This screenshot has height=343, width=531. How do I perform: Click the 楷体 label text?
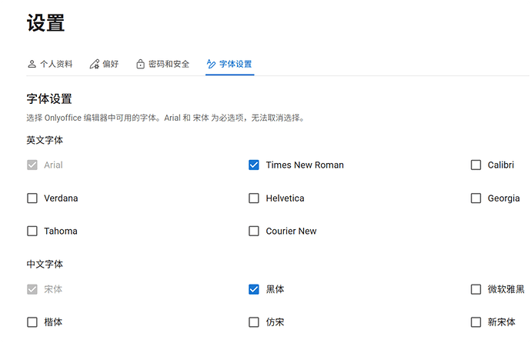tap(53, 322)
